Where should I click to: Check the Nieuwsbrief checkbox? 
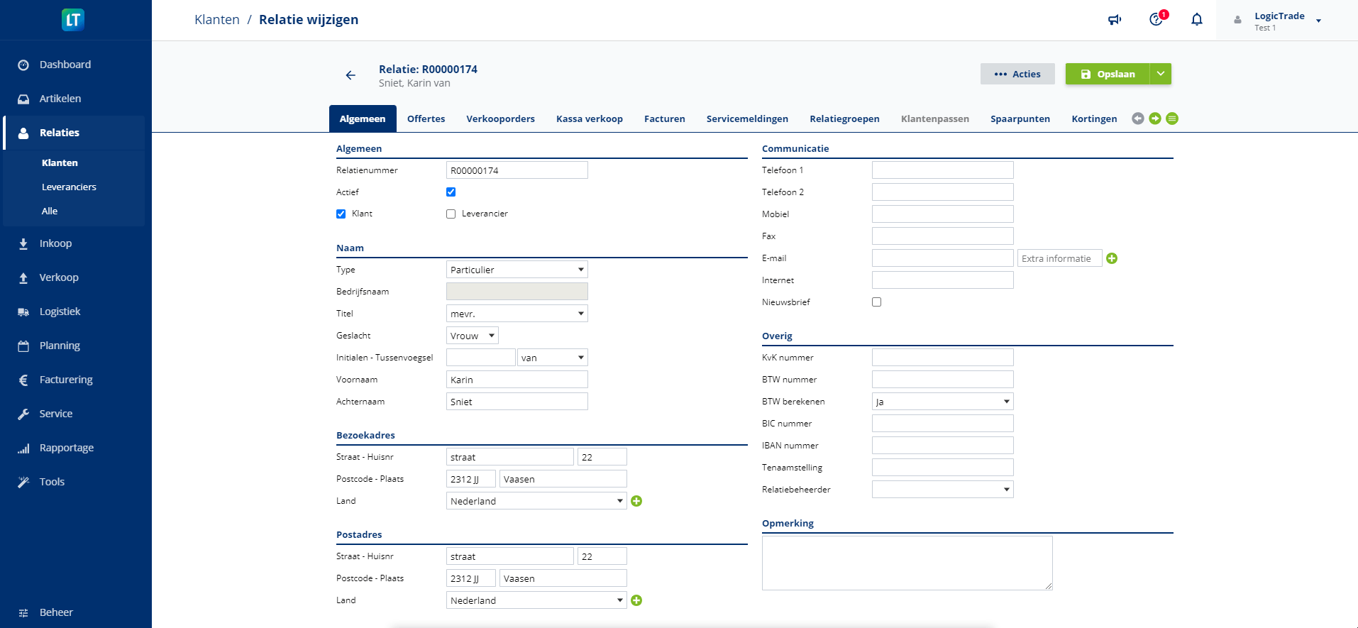(877, 302)
